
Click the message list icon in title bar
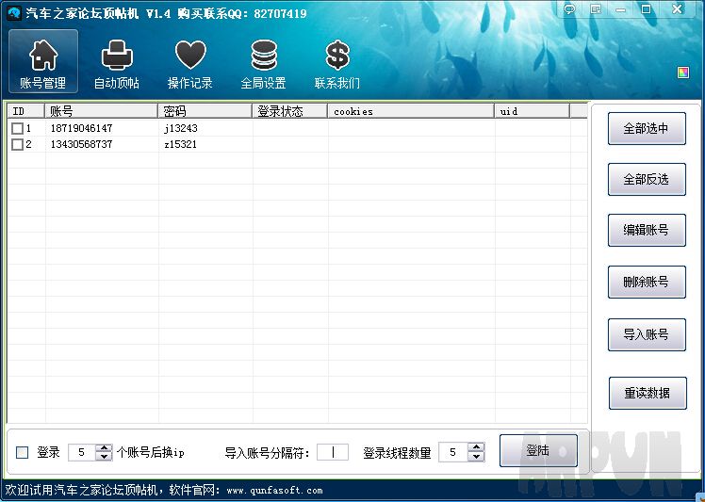coord(596,9)
